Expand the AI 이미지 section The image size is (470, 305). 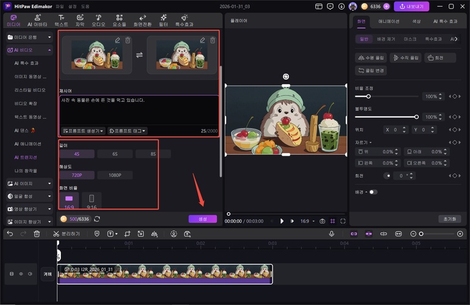29,184
